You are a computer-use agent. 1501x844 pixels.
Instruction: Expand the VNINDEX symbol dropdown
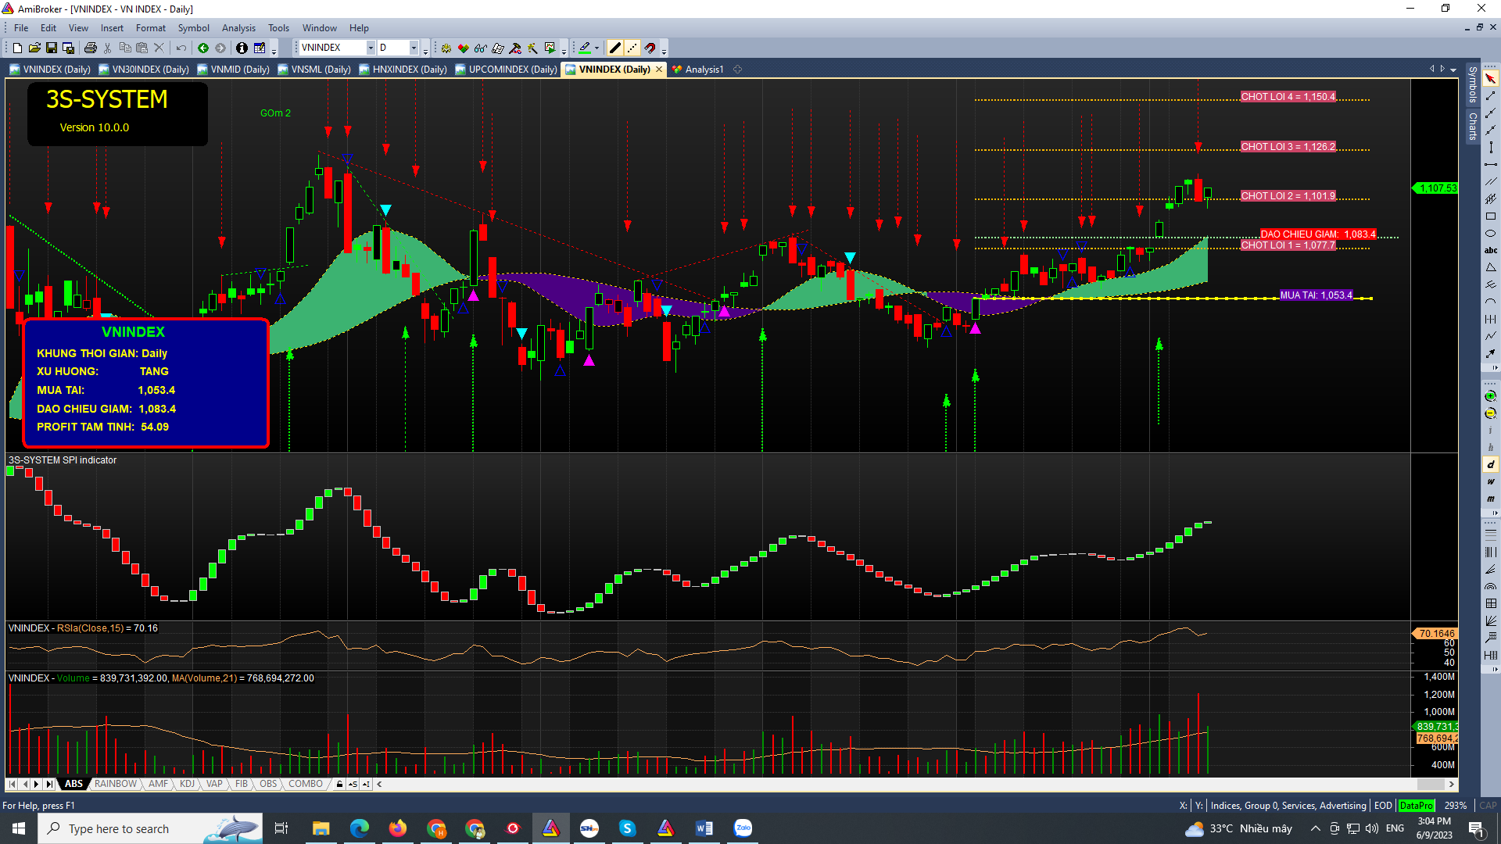click(x=371, y=48)
